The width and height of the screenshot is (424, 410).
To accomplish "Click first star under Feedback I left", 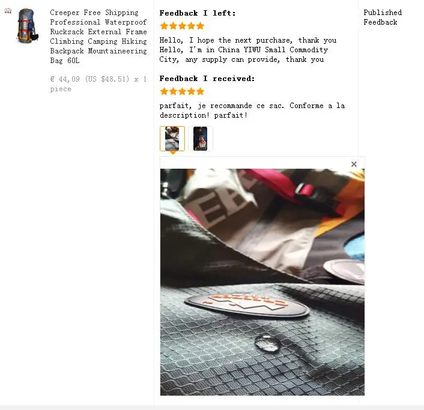I will coord(164,26).
